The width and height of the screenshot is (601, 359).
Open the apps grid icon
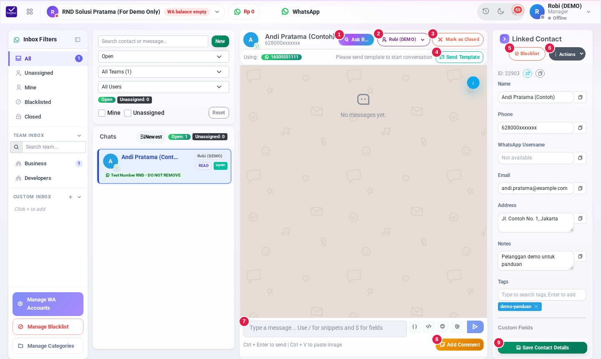(30, 12)
